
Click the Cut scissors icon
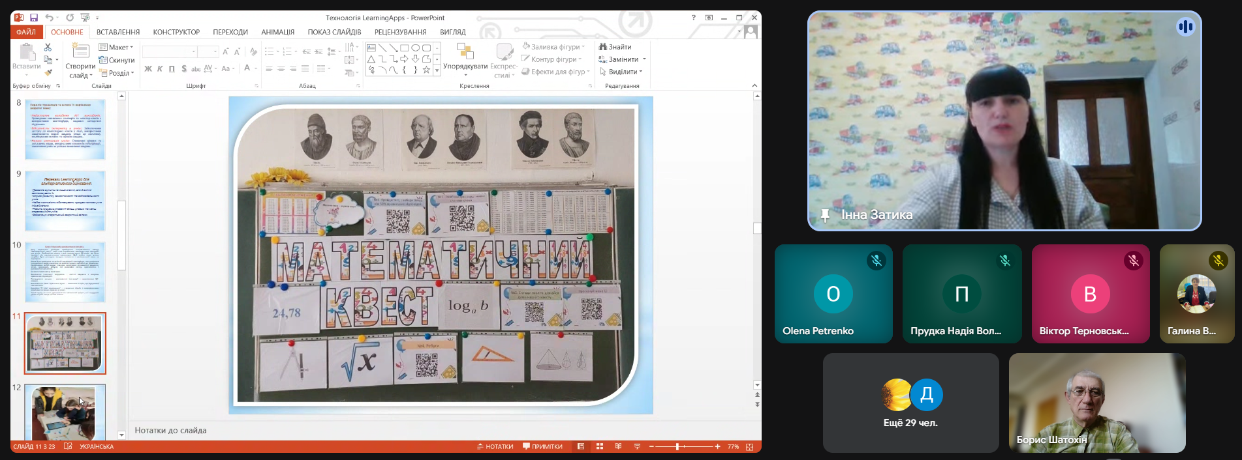coord(48,47)
